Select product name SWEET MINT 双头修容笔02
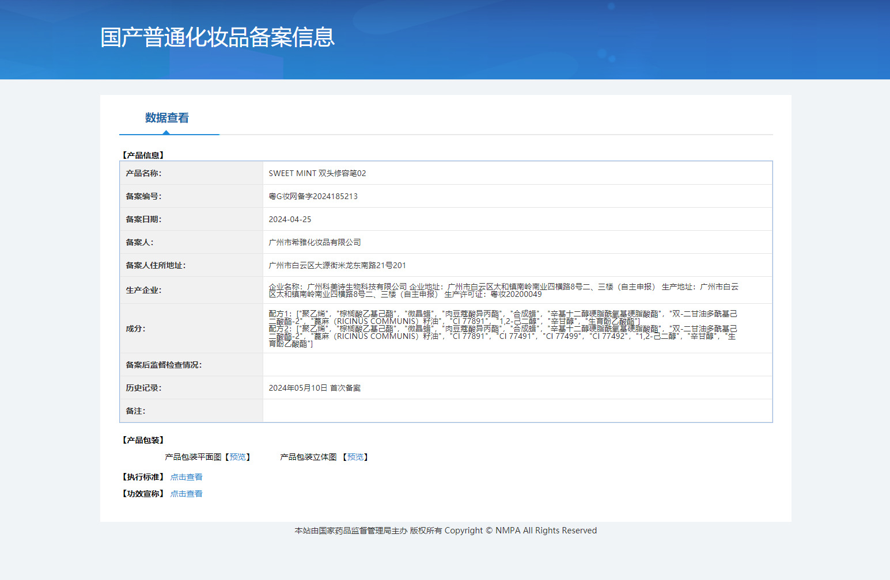 317,173
